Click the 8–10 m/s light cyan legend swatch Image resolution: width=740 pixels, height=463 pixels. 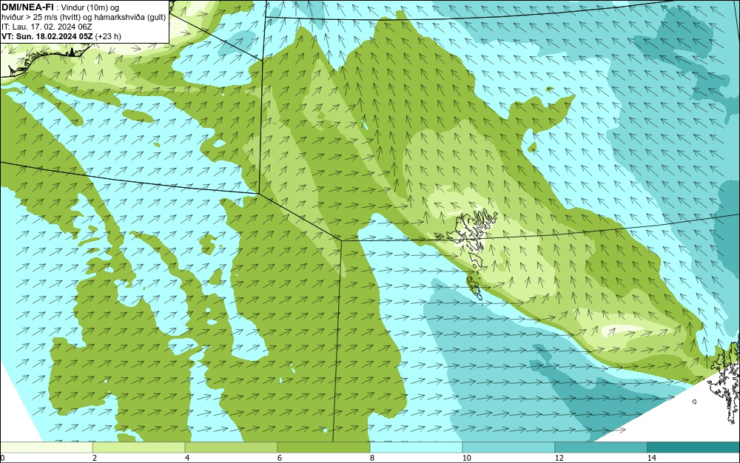(416, 447)
